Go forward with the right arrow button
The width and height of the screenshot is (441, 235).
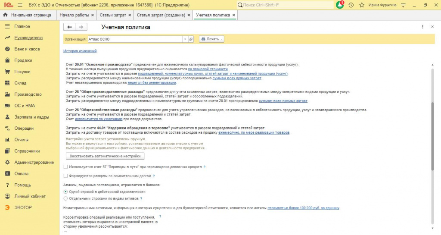pyautogui.click(x=81, y=27)
